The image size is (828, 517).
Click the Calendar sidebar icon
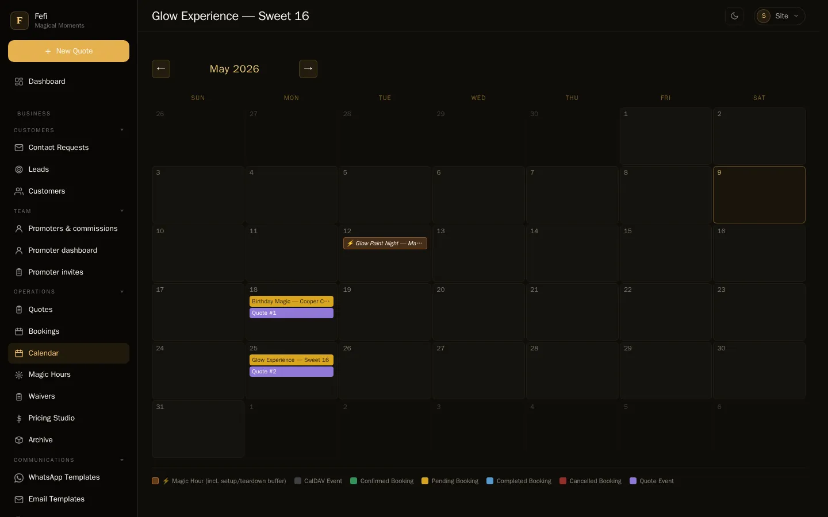coord(19,353)
